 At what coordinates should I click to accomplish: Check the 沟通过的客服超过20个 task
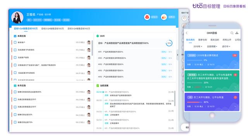tap(15, 100)
